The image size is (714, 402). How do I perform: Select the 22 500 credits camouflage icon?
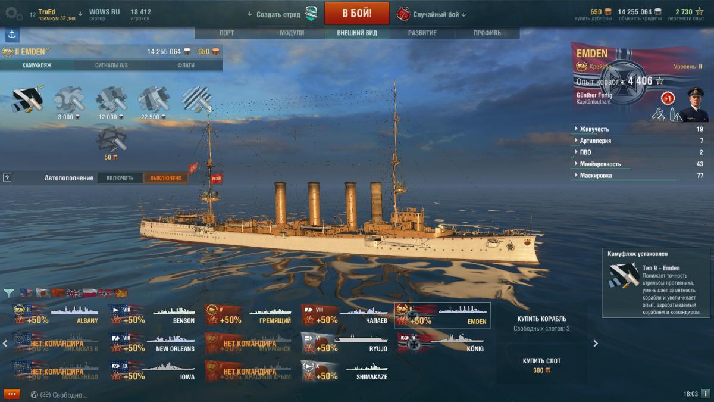pos(154,99)
